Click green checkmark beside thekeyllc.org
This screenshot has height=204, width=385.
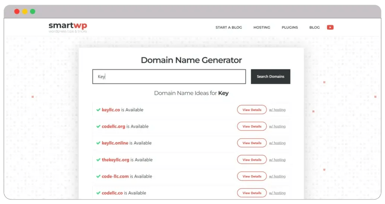pos(98,160)
